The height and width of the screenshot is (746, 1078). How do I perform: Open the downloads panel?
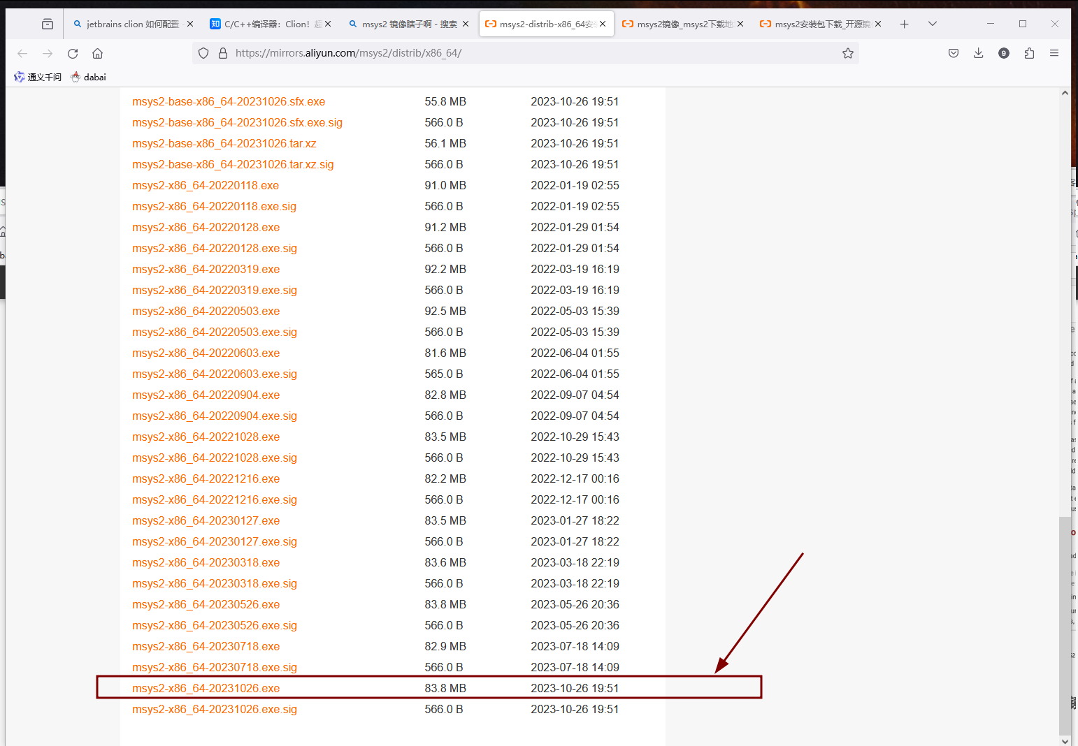(978, 52)
